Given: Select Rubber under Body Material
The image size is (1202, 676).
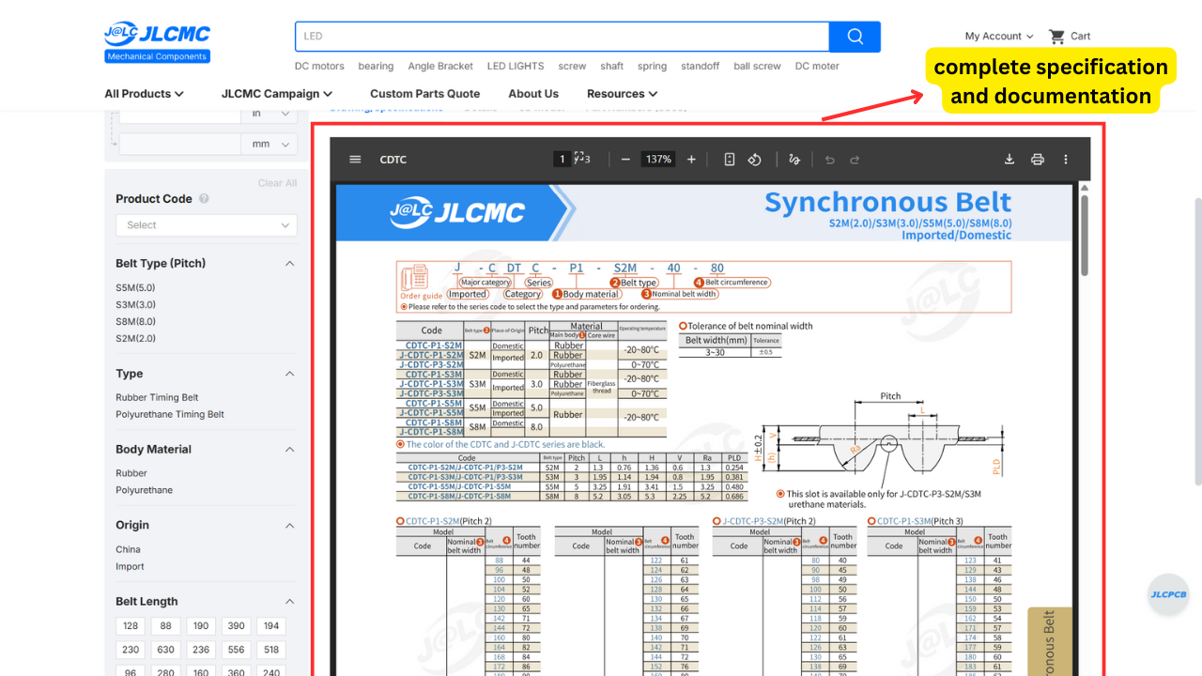Looking at the screenshot, I should [x=131, y=474].
